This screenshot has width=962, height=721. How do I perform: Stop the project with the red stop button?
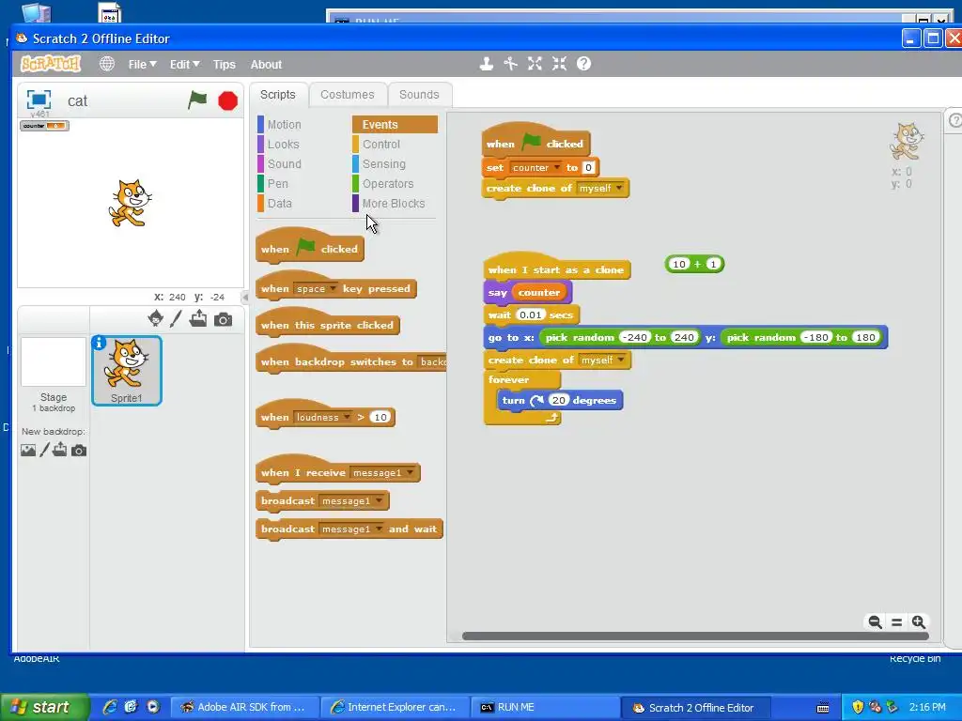point(227,100)
